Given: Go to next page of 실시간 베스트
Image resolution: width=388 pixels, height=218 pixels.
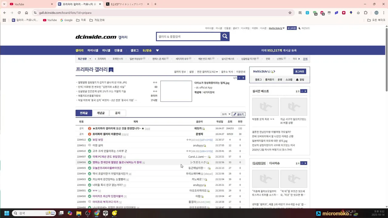Looking at the screenshot, I should click(x=305, y=91).
